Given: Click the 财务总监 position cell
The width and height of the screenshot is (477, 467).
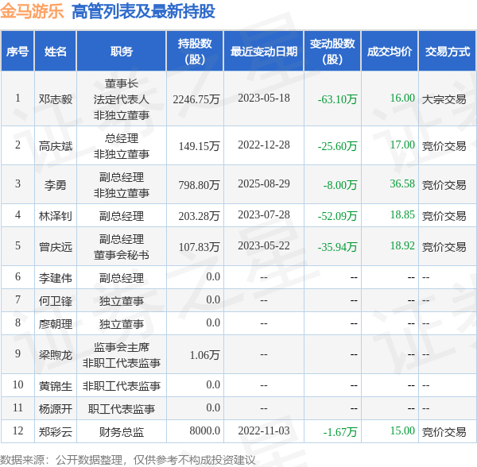Looking at the screenshot, I should (122, 432).
